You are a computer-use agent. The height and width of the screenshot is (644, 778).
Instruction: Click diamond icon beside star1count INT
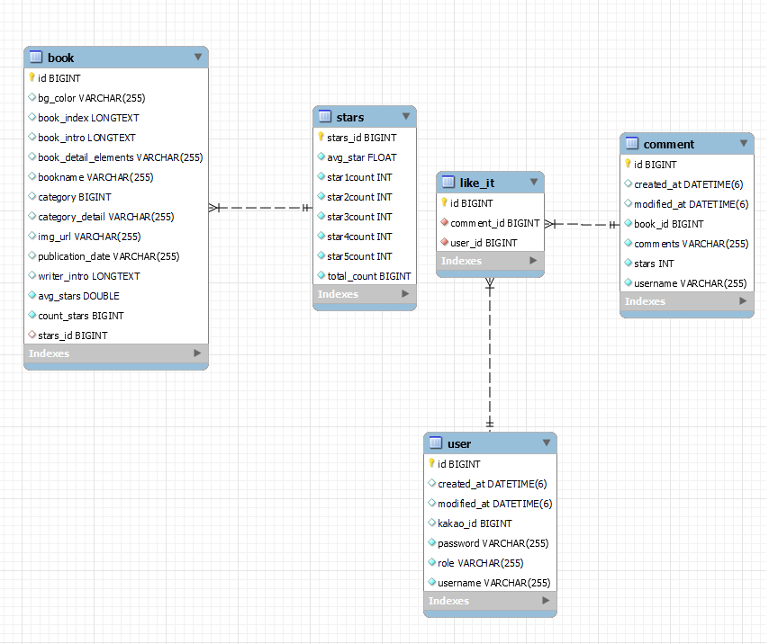click(x=321, y=176)
